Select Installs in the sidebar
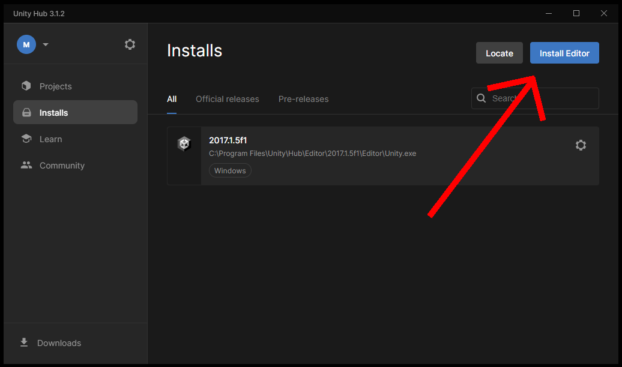 tap(76, 113)
